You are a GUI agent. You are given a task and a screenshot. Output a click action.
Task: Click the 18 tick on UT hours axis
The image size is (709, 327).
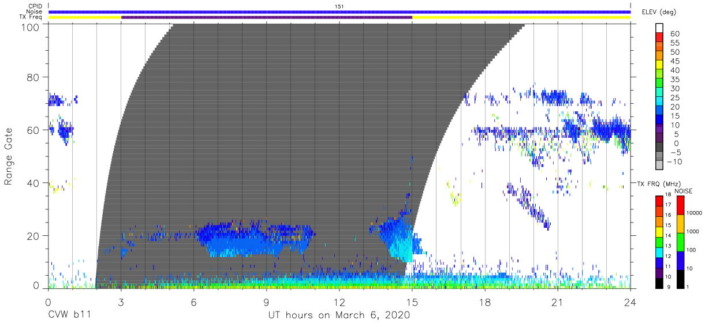(485, 302)
